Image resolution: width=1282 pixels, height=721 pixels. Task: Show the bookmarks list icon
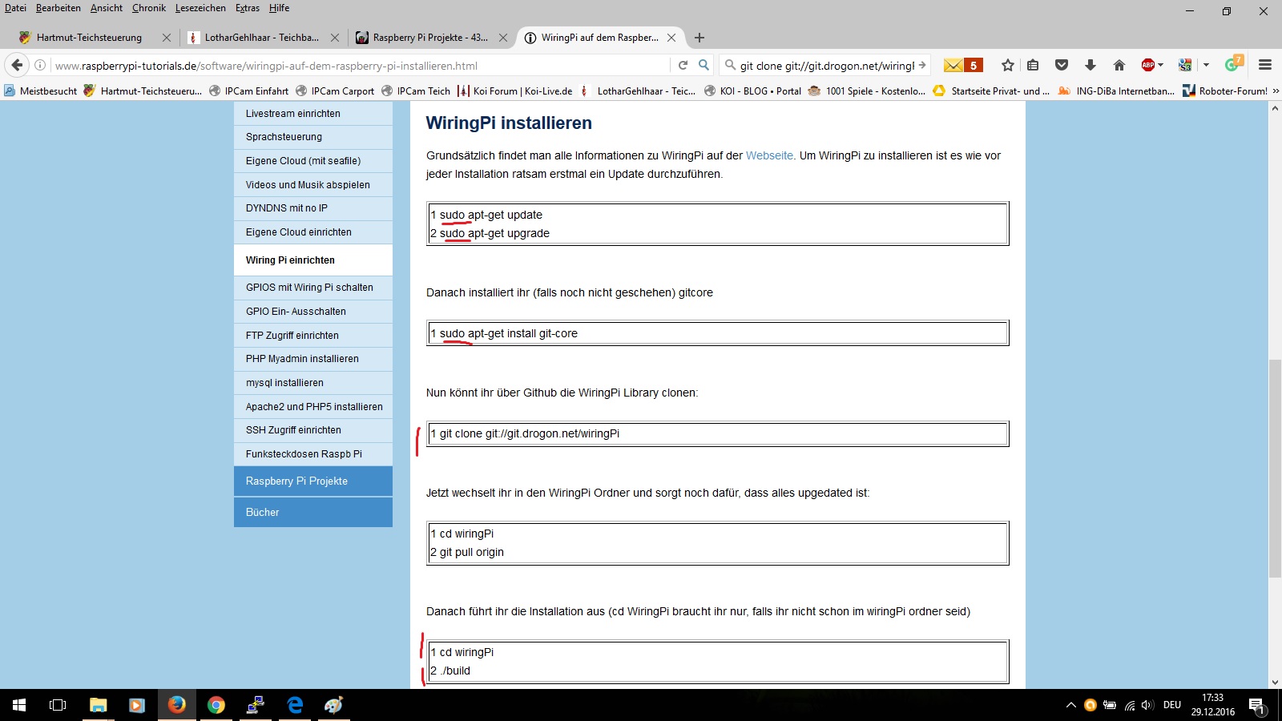pos(1033,65)
